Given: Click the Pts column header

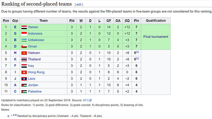Looking at the screenshot, I should pos(136,21).
